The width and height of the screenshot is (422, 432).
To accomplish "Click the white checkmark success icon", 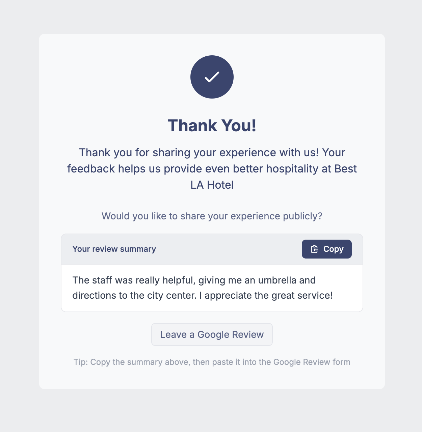I will 212,77.
